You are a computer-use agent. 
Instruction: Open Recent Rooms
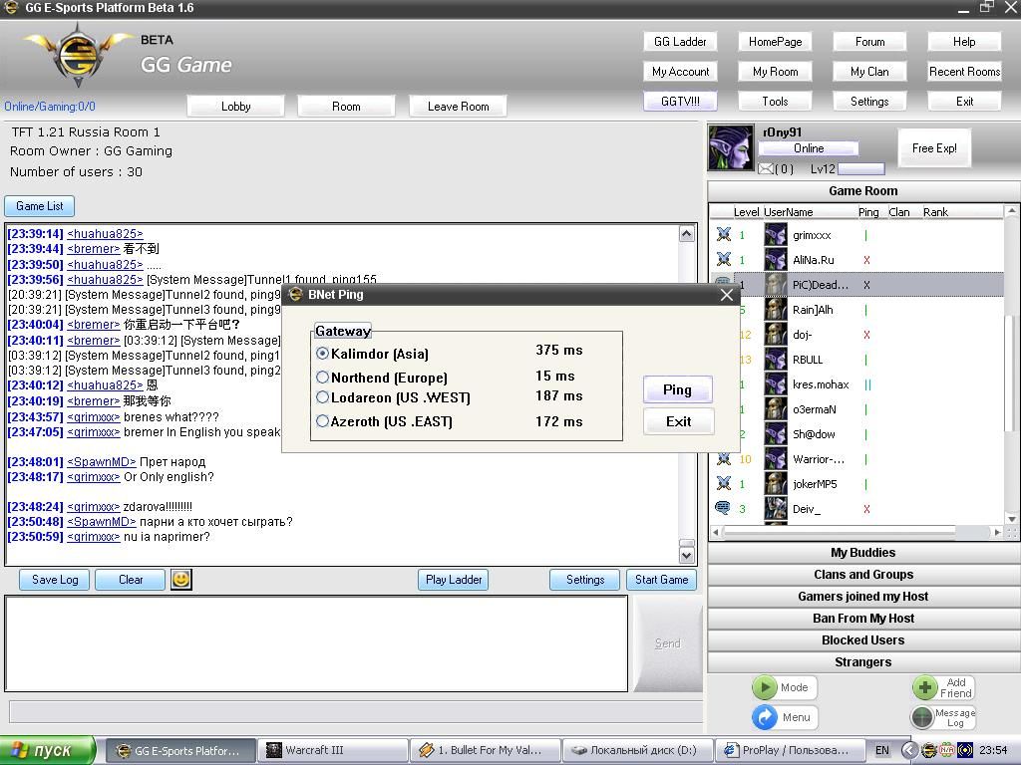coord(964,72)
